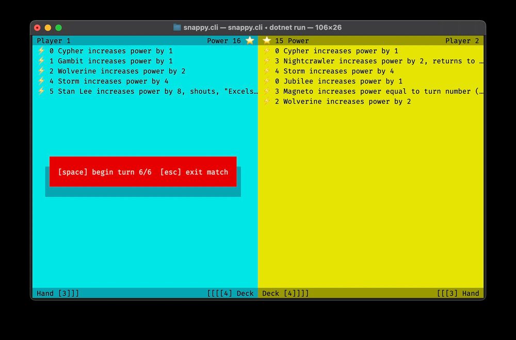516x340 pixels.
Task: Click the Power 16 score text
Action: 224,40
